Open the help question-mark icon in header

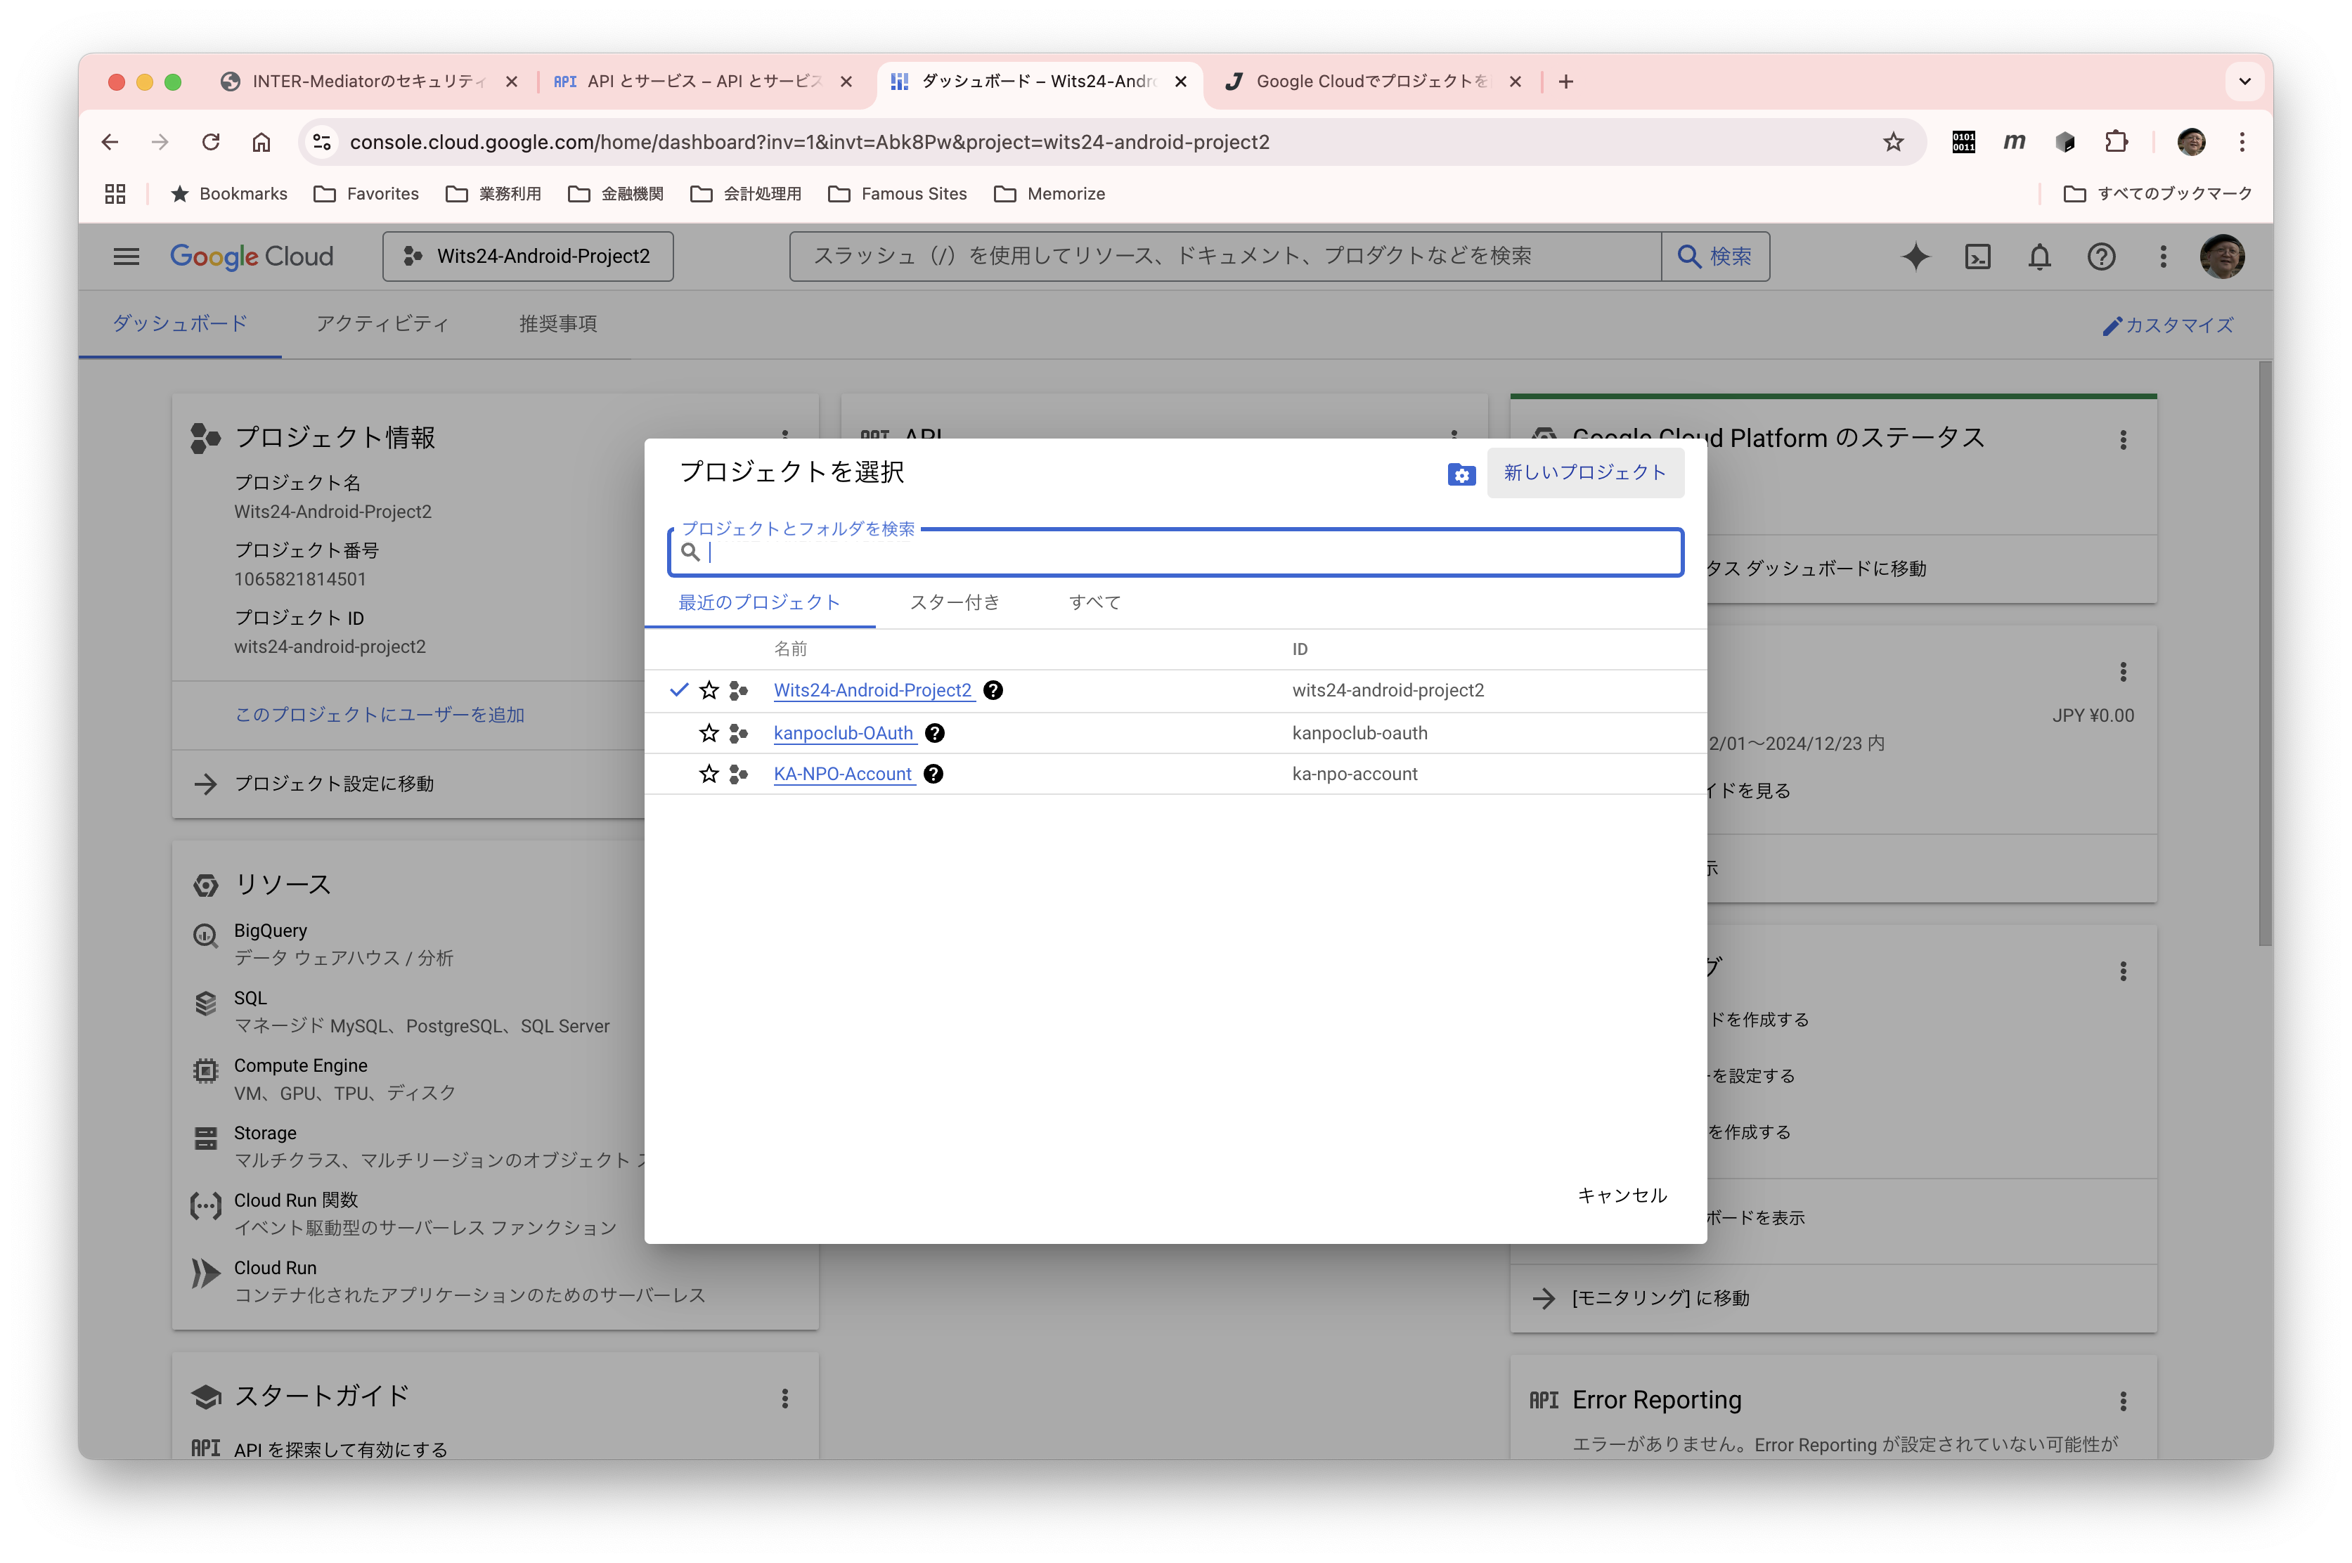[2101, 257]
